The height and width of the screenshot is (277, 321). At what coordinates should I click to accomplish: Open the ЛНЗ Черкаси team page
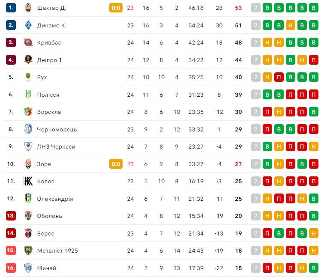click(56, 146)
